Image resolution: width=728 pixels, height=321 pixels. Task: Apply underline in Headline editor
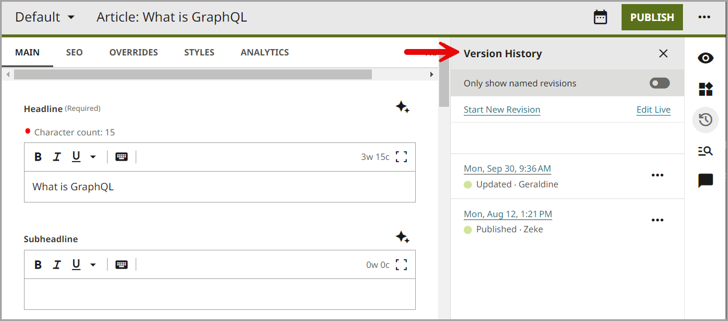click(x=76, y=156)
